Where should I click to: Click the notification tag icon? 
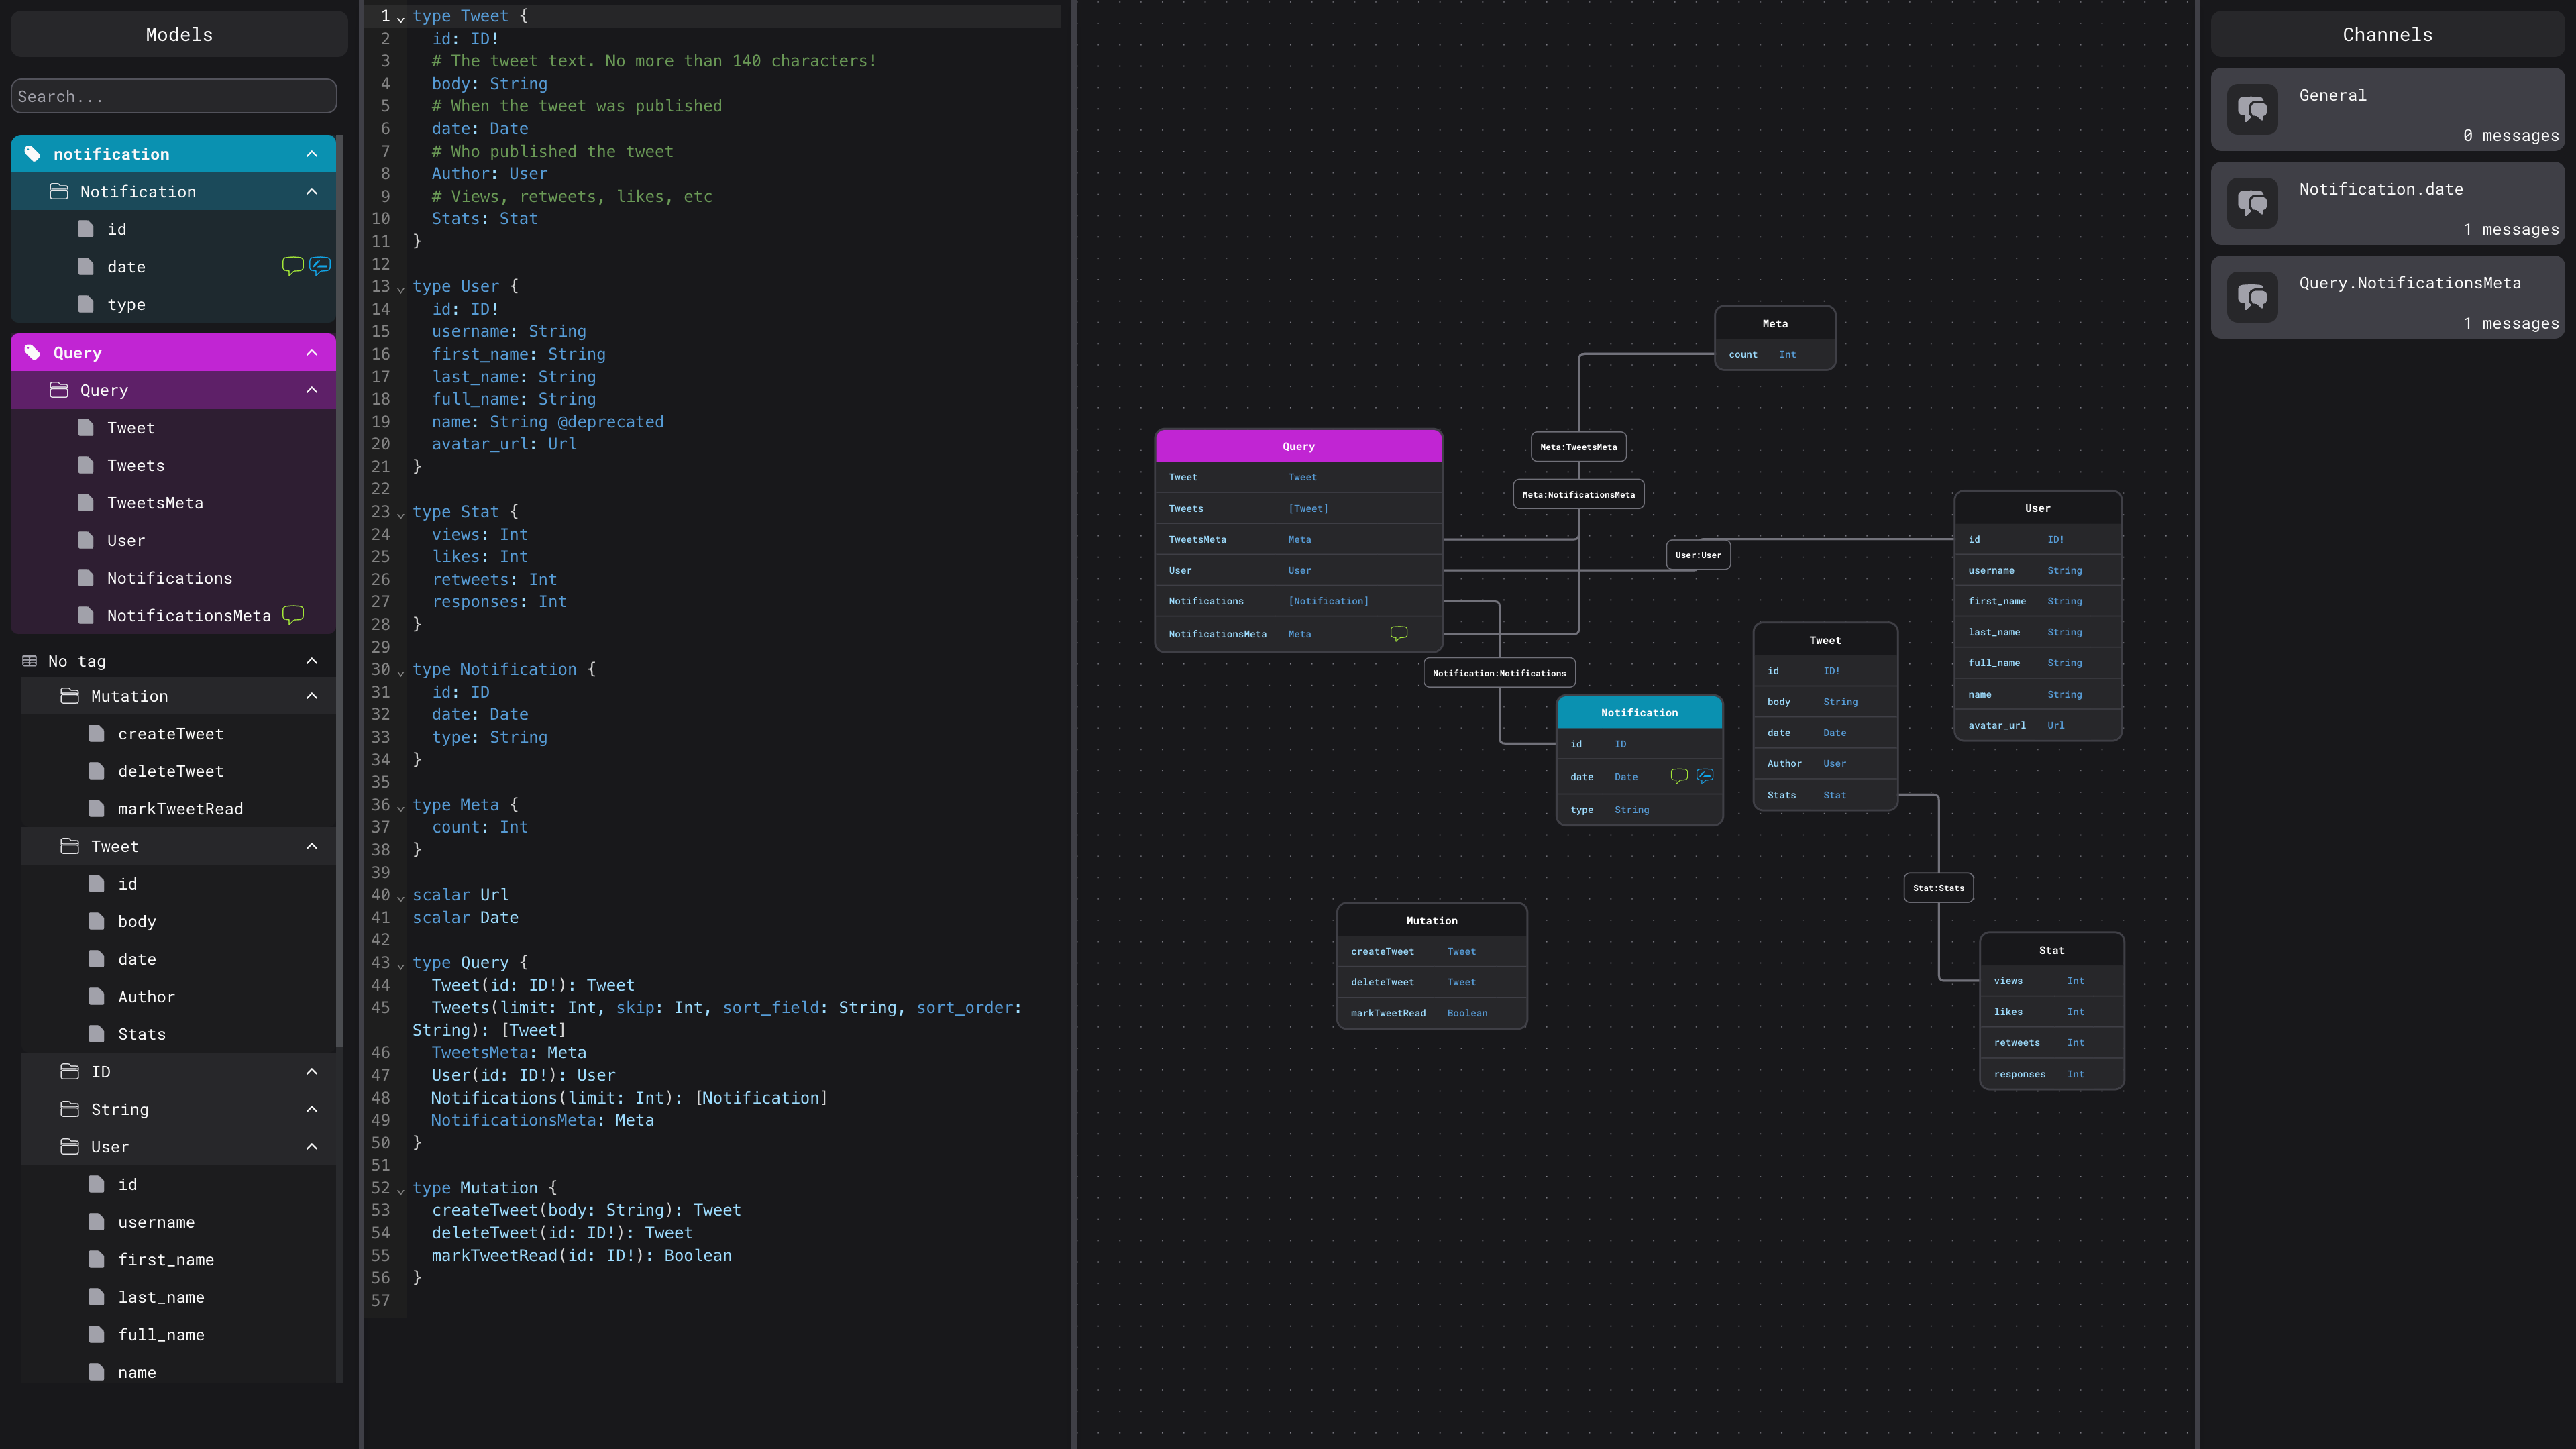tap(32, 154)
